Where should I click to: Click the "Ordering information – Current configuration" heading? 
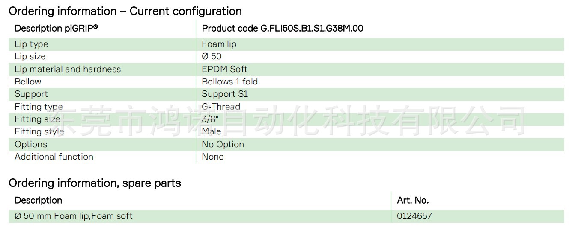pos(125,11)
